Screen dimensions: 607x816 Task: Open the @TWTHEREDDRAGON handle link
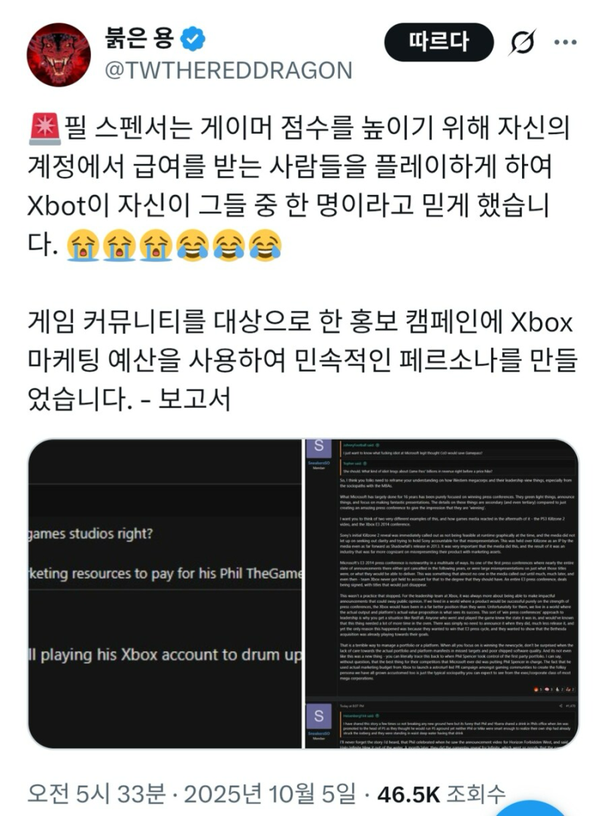click(x=229, y=71)
